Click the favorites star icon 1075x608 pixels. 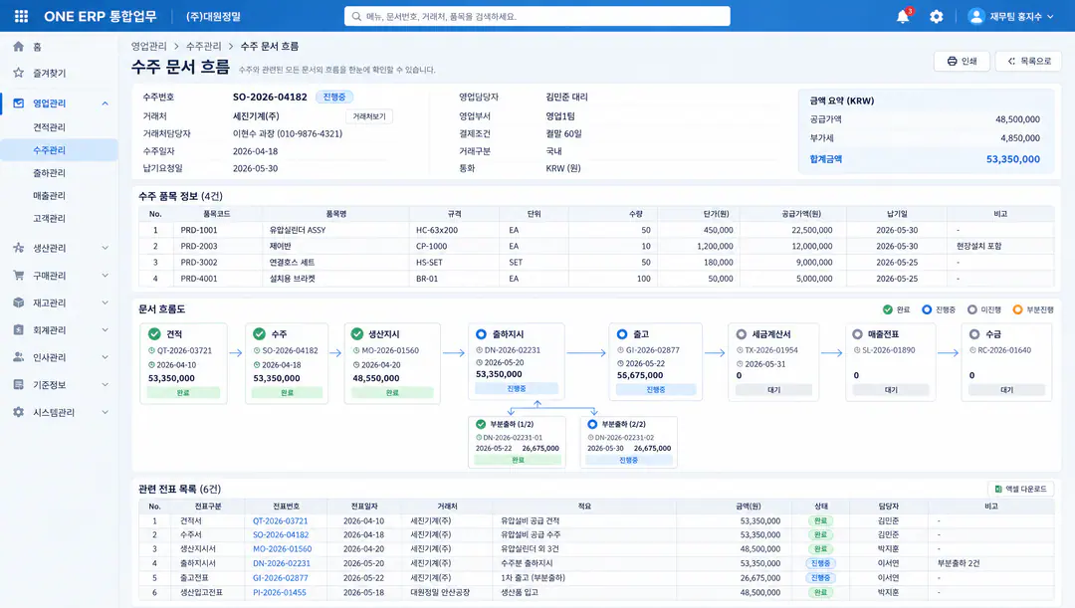pos(19,73)
